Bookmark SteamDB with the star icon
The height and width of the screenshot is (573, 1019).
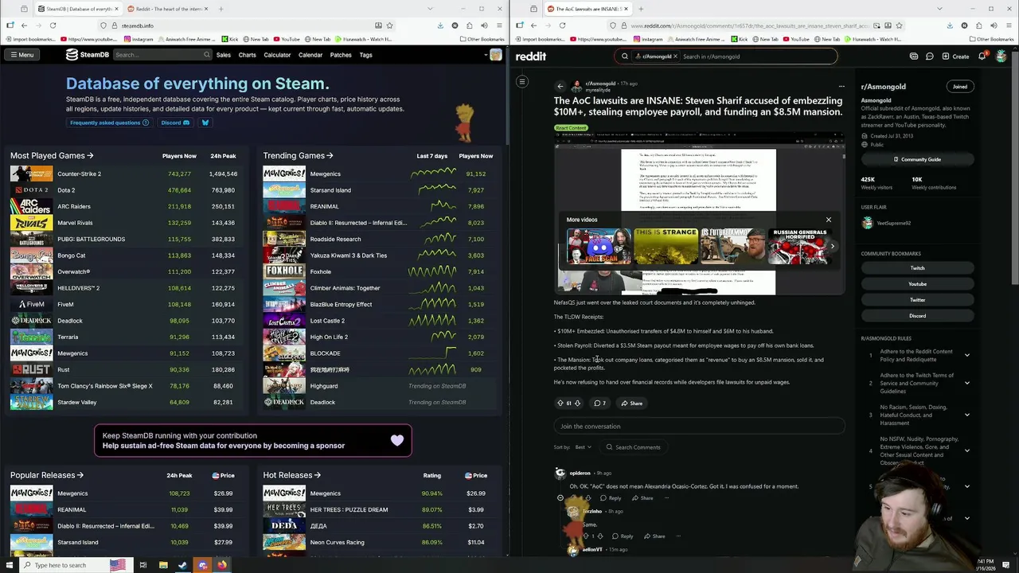click(x=389, y=25)
